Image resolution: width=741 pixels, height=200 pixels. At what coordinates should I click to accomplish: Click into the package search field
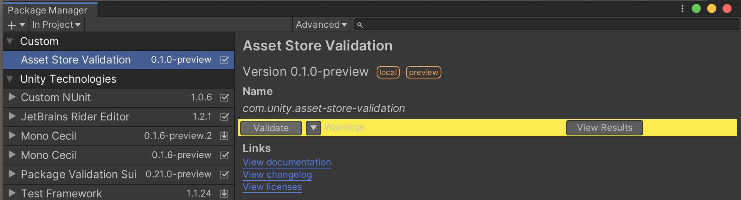point(547,25)
